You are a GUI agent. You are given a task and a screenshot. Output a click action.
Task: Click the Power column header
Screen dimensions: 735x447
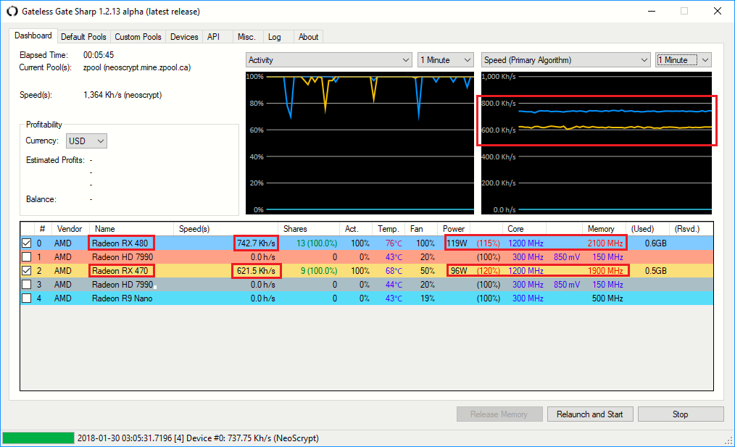(454, 229)
